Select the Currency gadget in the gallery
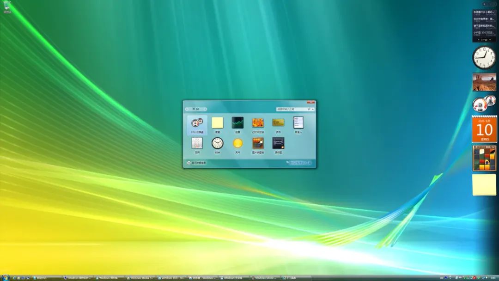 [x=278, y=125]
